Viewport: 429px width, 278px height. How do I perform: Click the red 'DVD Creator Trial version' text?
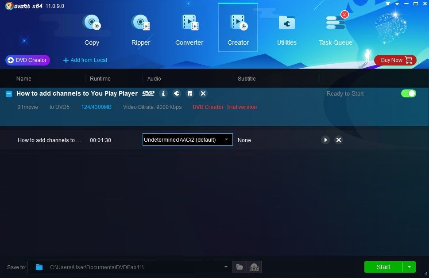tap(225, 107)
